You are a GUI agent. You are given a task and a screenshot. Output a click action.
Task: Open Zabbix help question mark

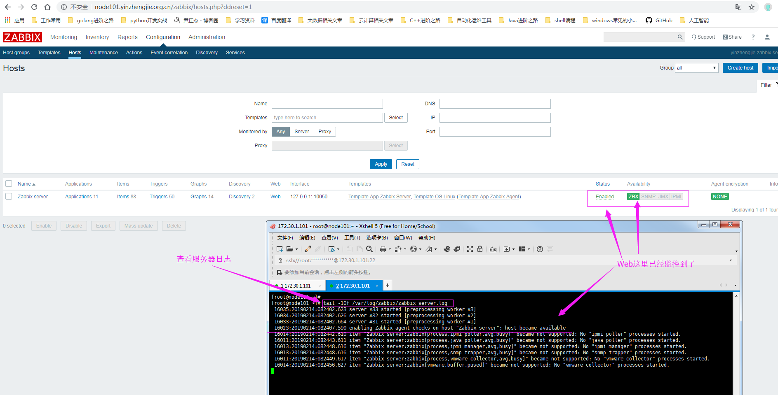click(753, 37)
